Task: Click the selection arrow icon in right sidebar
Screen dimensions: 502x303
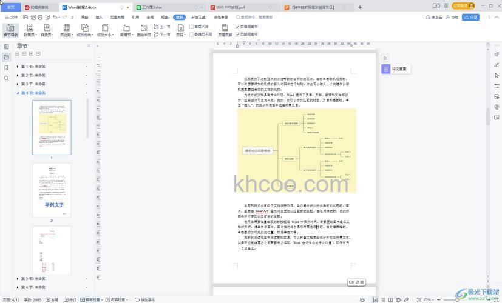Action: click(x=497, y=75)
